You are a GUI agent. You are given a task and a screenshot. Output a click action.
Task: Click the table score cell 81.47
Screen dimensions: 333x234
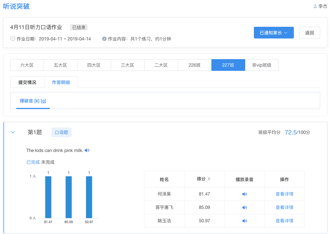[204, 194]
